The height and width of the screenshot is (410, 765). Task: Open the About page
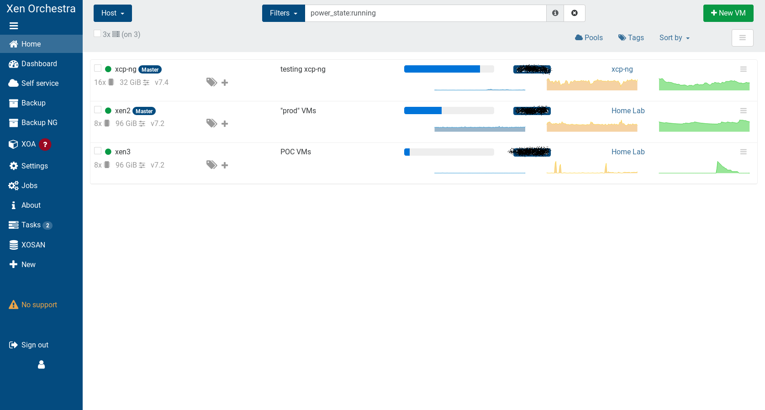tap(41, 205)
